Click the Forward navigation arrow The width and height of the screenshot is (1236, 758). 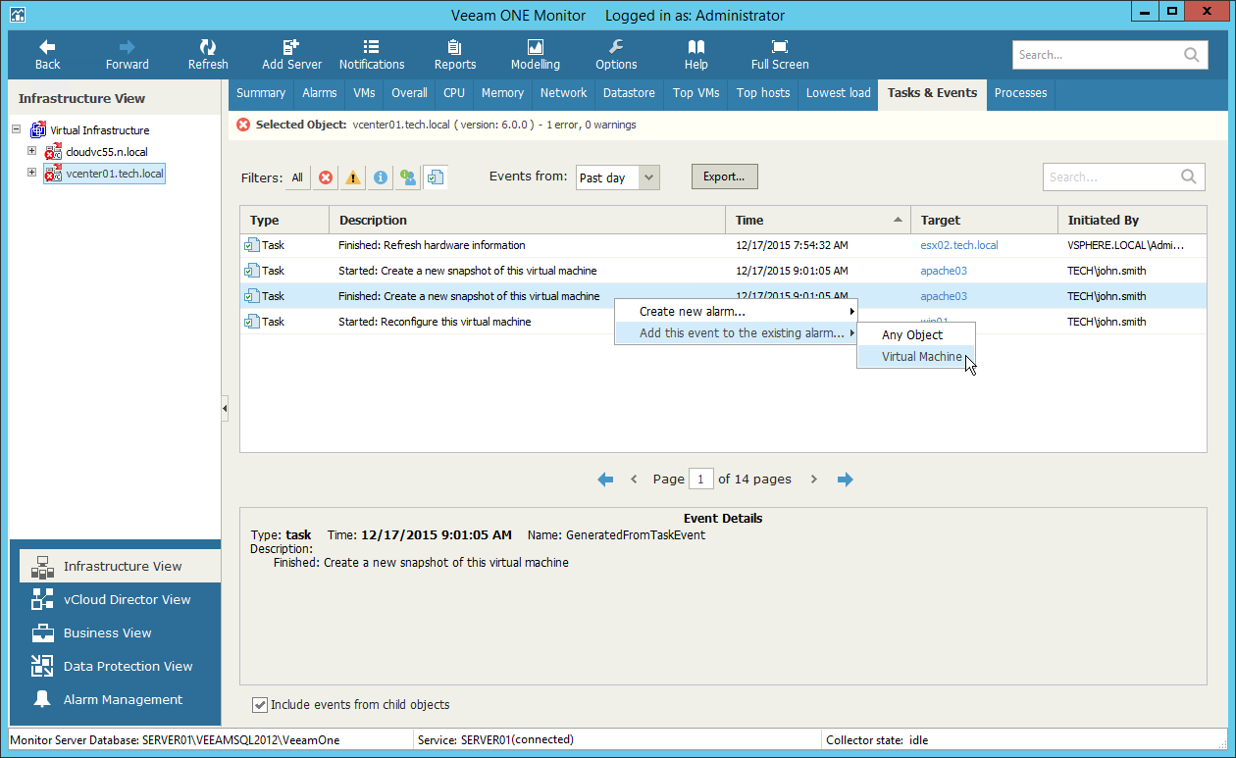pos(128,55)
